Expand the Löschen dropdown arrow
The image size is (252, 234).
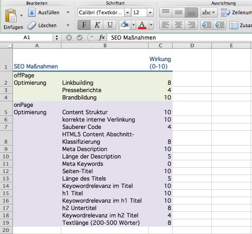(68, 25)
